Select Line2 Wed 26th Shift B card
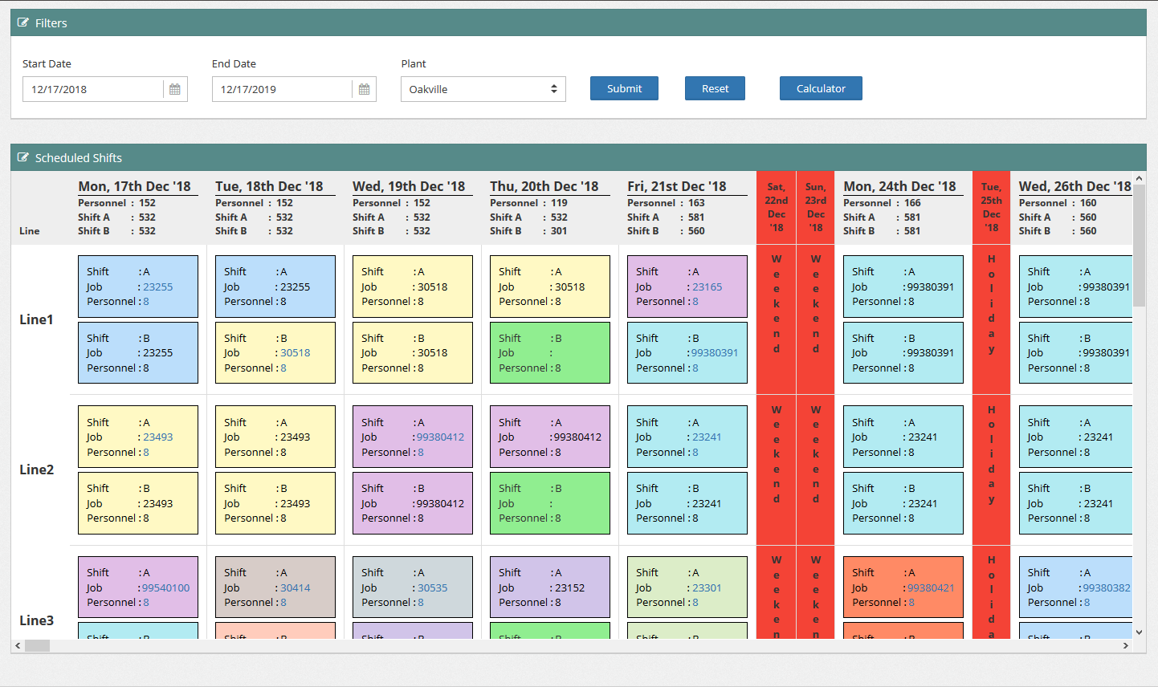 (1075, 503)
